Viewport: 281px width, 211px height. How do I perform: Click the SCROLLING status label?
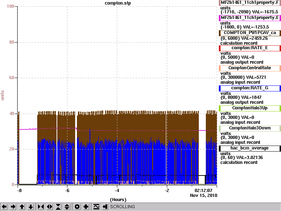pyautogui.click(x=123, y=207)
